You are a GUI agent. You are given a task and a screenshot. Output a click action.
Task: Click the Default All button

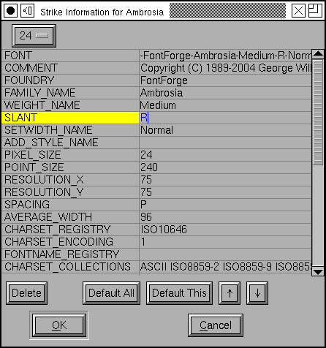coord(111,293)
